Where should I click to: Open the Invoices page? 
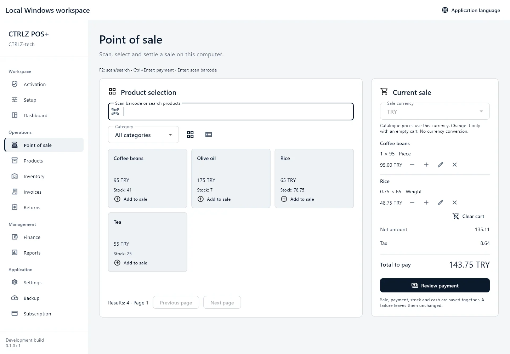click(44, 192)
